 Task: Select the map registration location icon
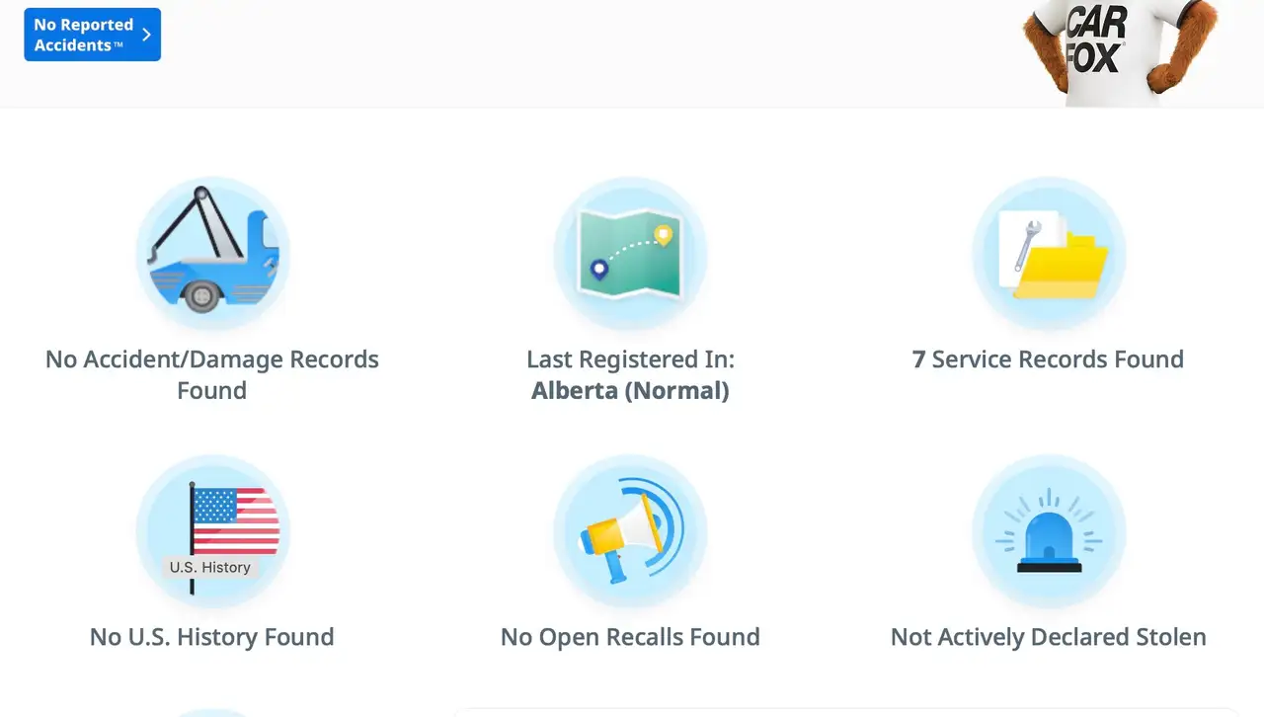point(630,254)
